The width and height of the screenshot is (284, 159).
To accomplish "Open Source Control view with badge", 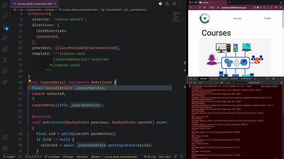I will [5, 27].
